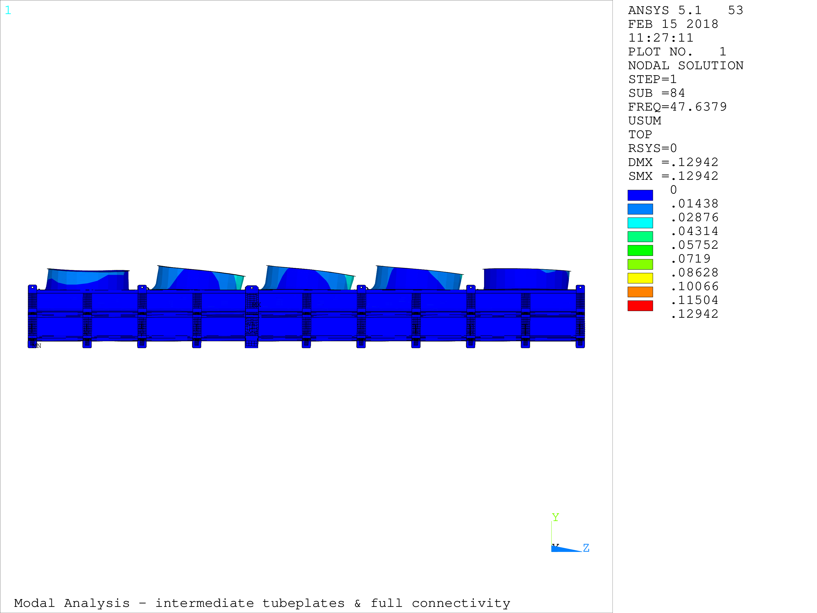Click the 'SUB =84' value
The width and height of the screenshot is (817, 613).
(657, 93)
